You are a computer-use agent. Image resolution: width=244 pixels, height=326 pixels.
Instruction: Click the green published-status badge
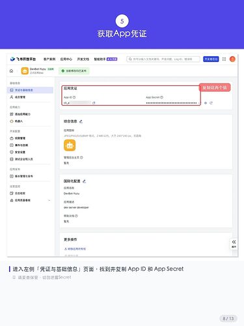[x=74, y=71]
